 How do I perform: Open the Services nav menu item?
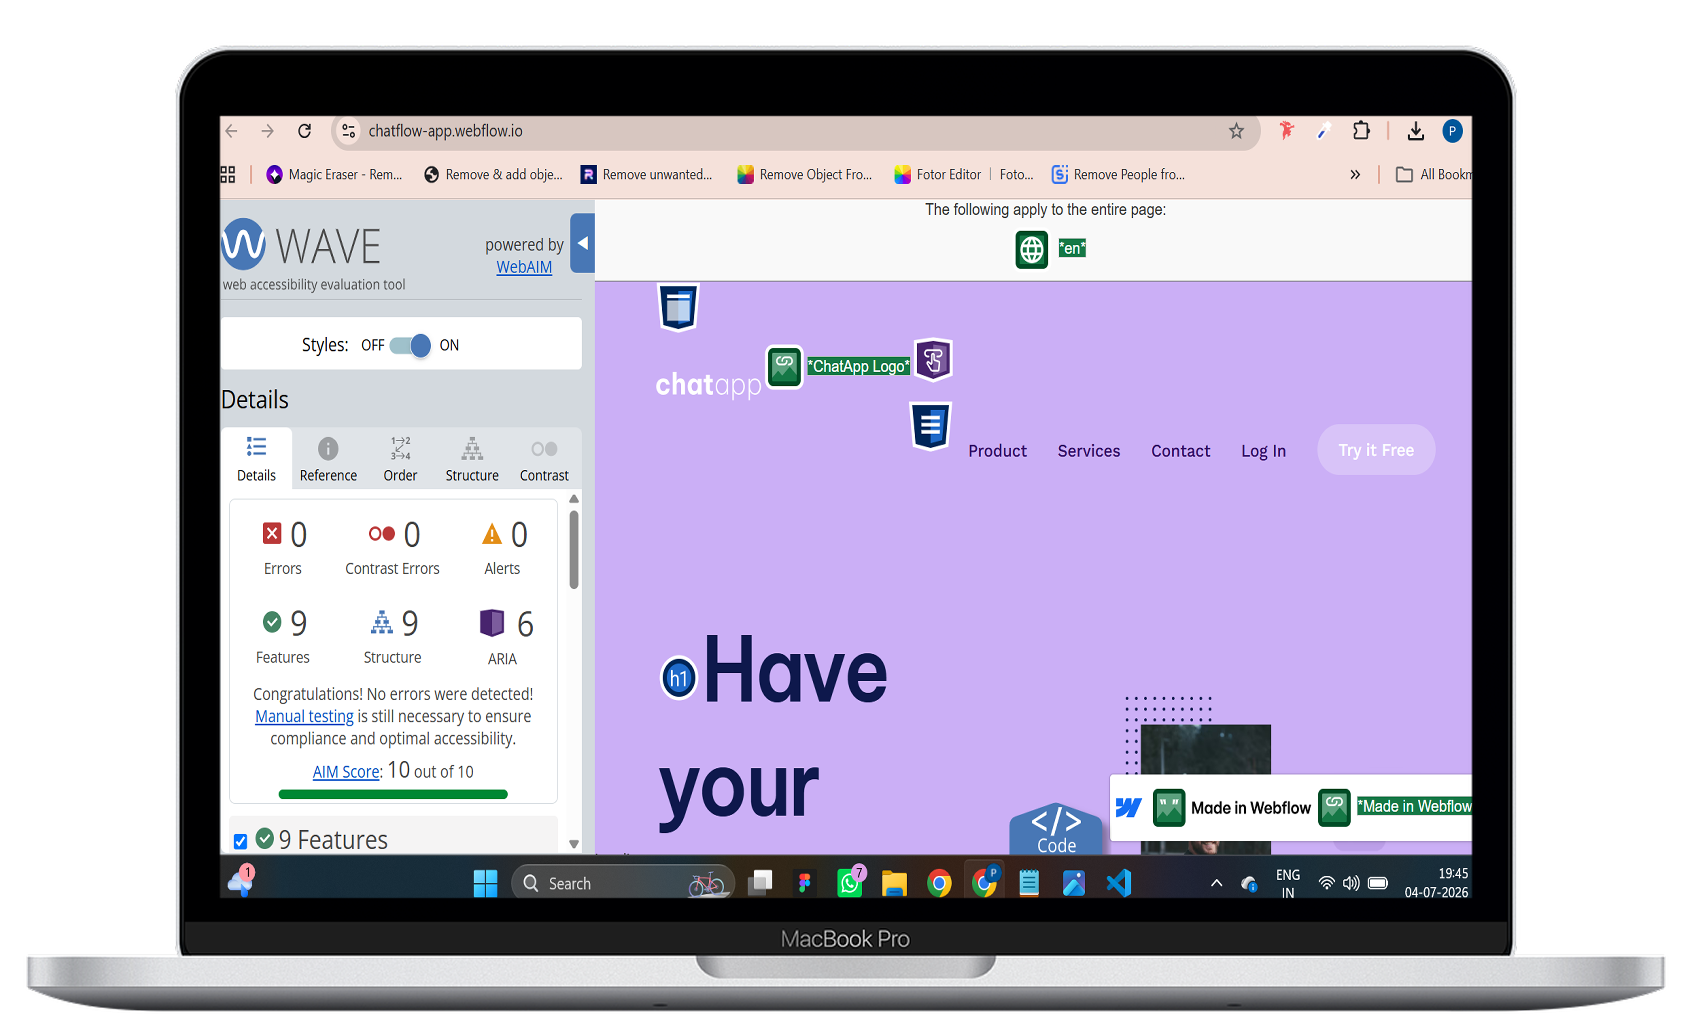click(1088, 451)
